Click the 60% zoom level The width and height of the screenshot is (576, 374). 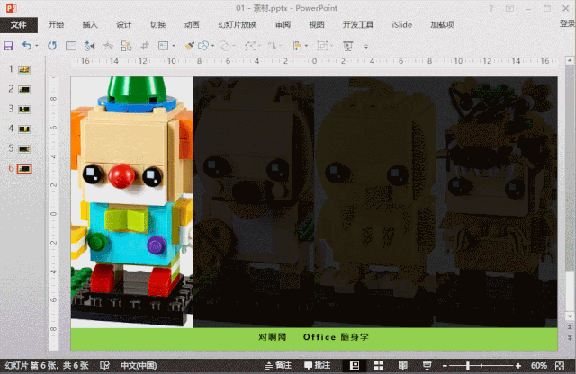[538, 366]
